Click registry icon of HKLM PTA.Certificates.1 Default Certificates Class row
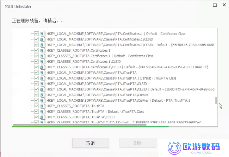The image size is (229, 157). (43, 34)
